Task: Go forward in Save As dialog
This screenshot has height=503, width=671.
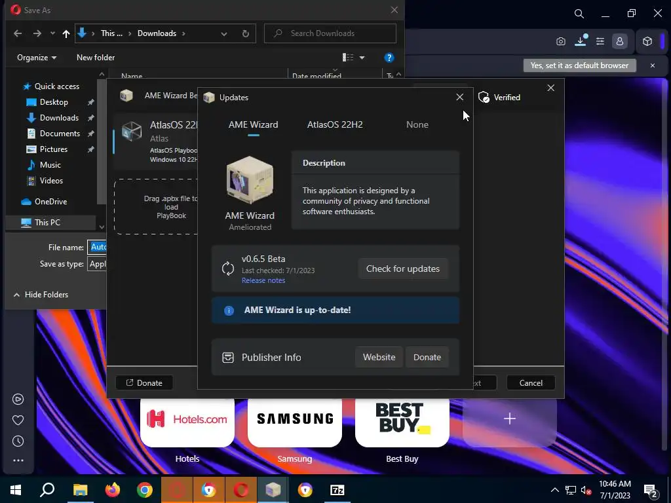Action: coord(37,33)
